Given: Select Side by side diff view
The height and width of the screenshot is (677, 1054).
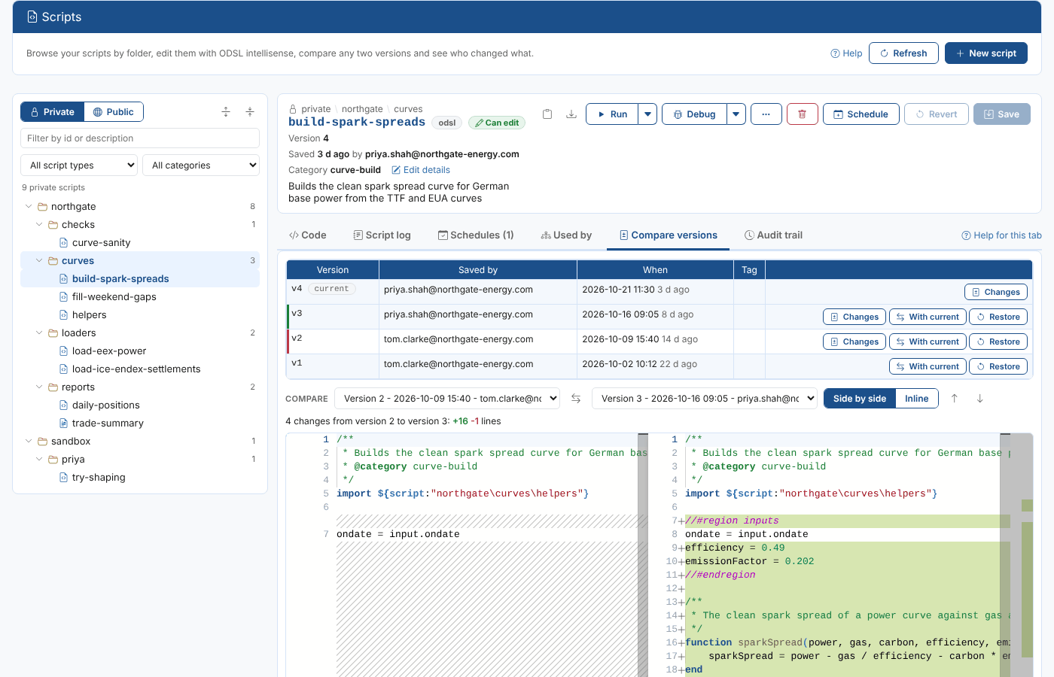Looking at the screenshot, I should [860, 399].
